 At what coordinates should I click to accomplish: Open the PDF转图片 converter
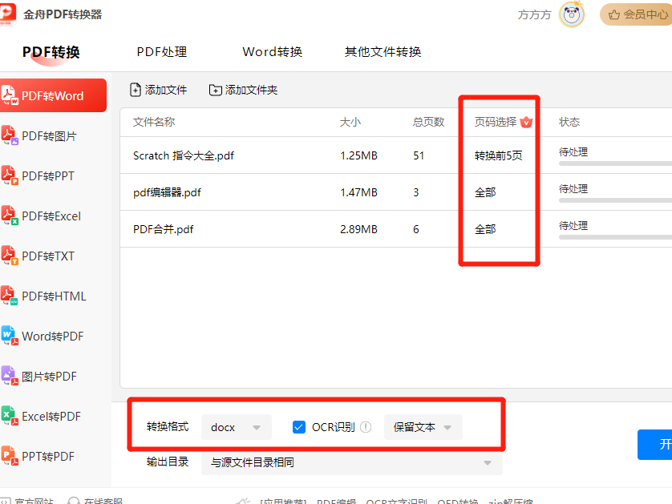coord(49,135)
